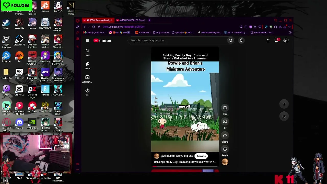
Task: Open CapCut desktop shortcut
Action: click(x=19, y=91)
